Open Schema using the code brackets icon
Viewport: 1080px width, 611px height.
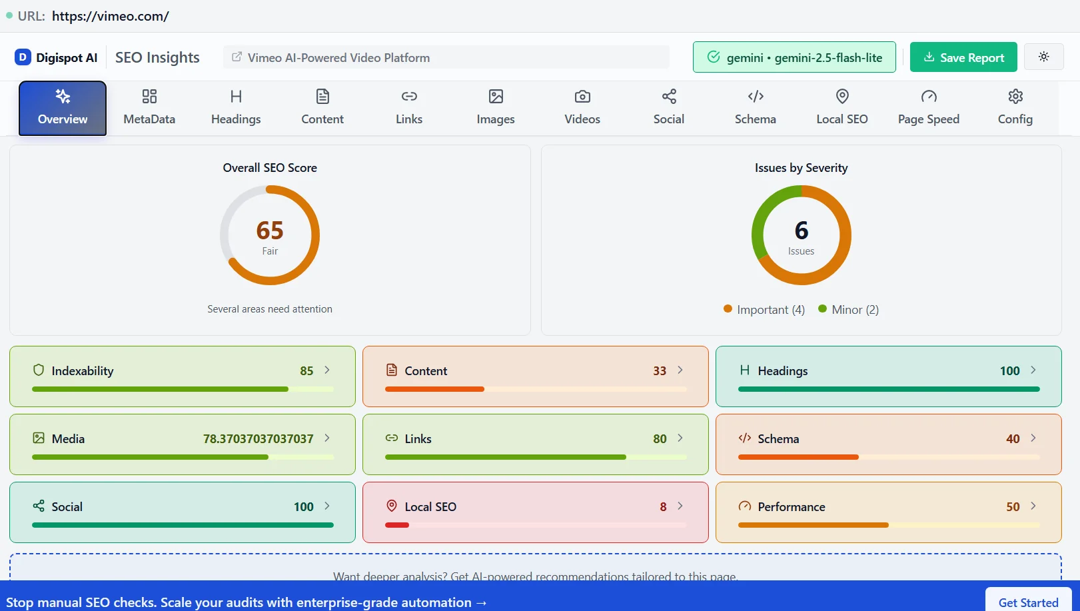[x=755, y=97]
